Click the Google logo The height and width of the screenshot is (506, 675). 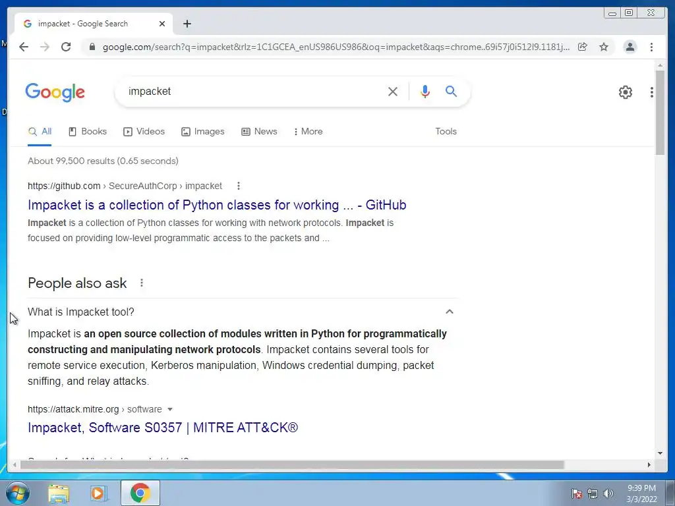click(55, 92)
